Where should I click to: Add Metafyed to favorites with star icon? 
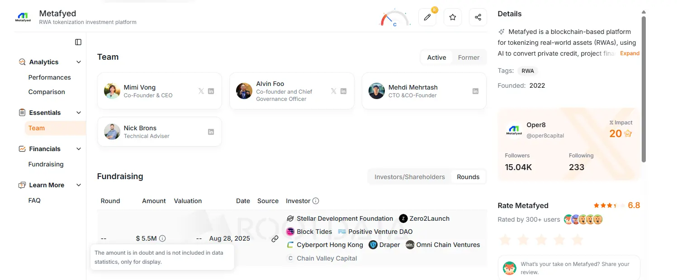[x=453, y=17]
